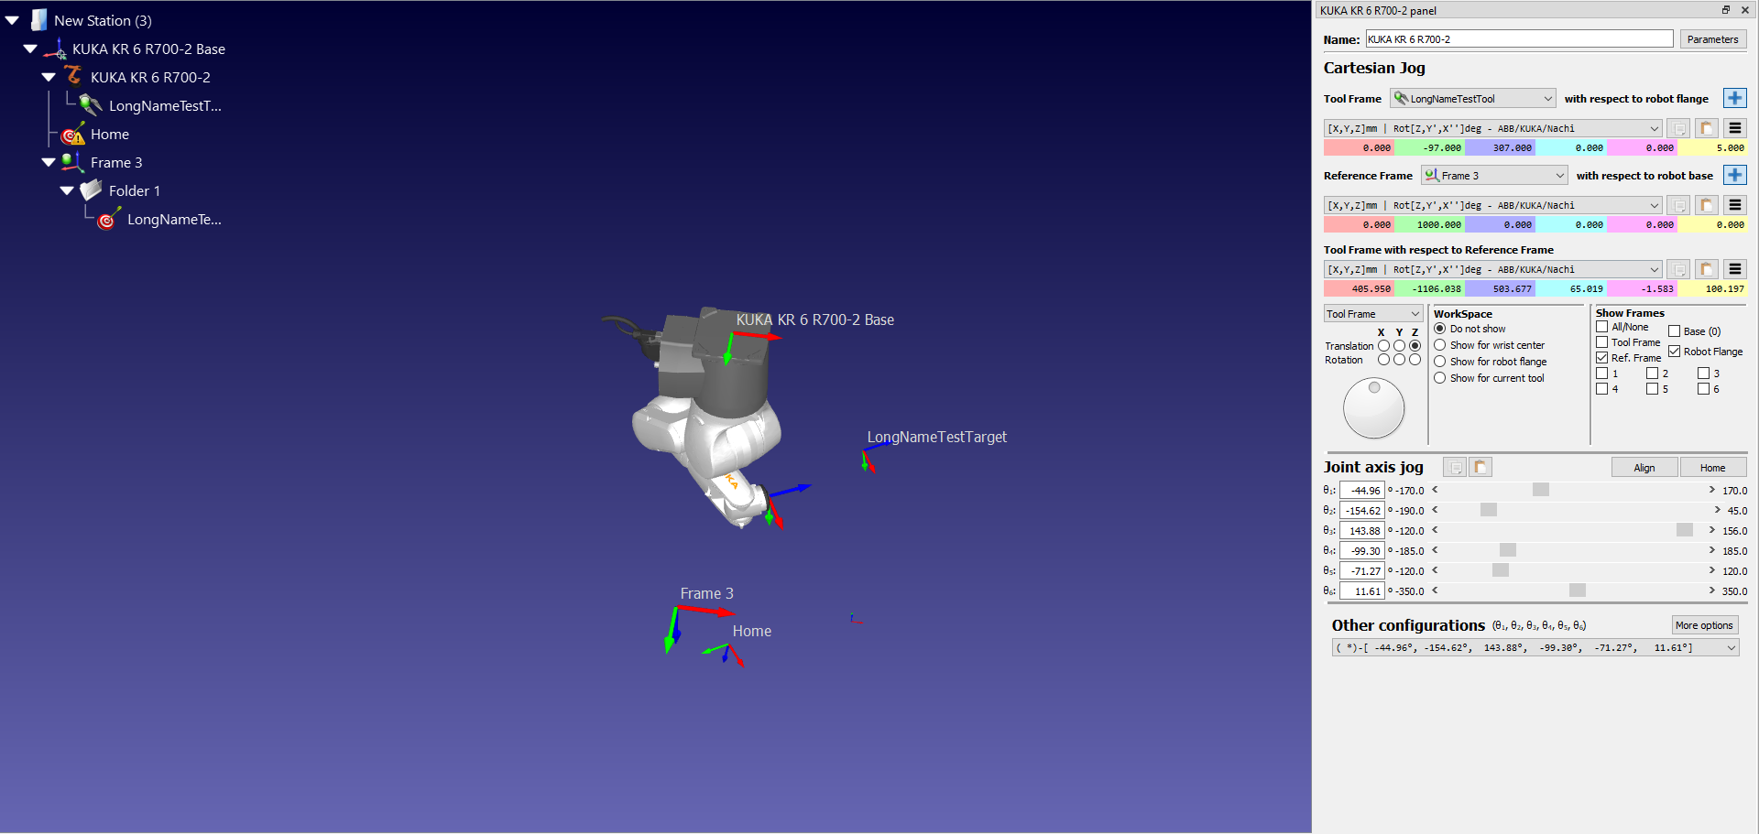Open the Tool Frame pose options menu
Image resolution: width=1759 pixels, height=834 pixels.
pos(1734,128)
